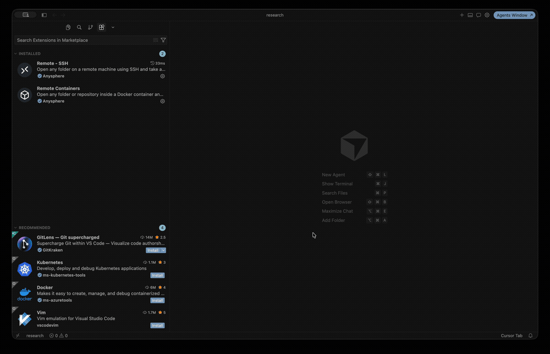Click the Remote Containers cube icon
550x354 pixels.
[25, 95]
